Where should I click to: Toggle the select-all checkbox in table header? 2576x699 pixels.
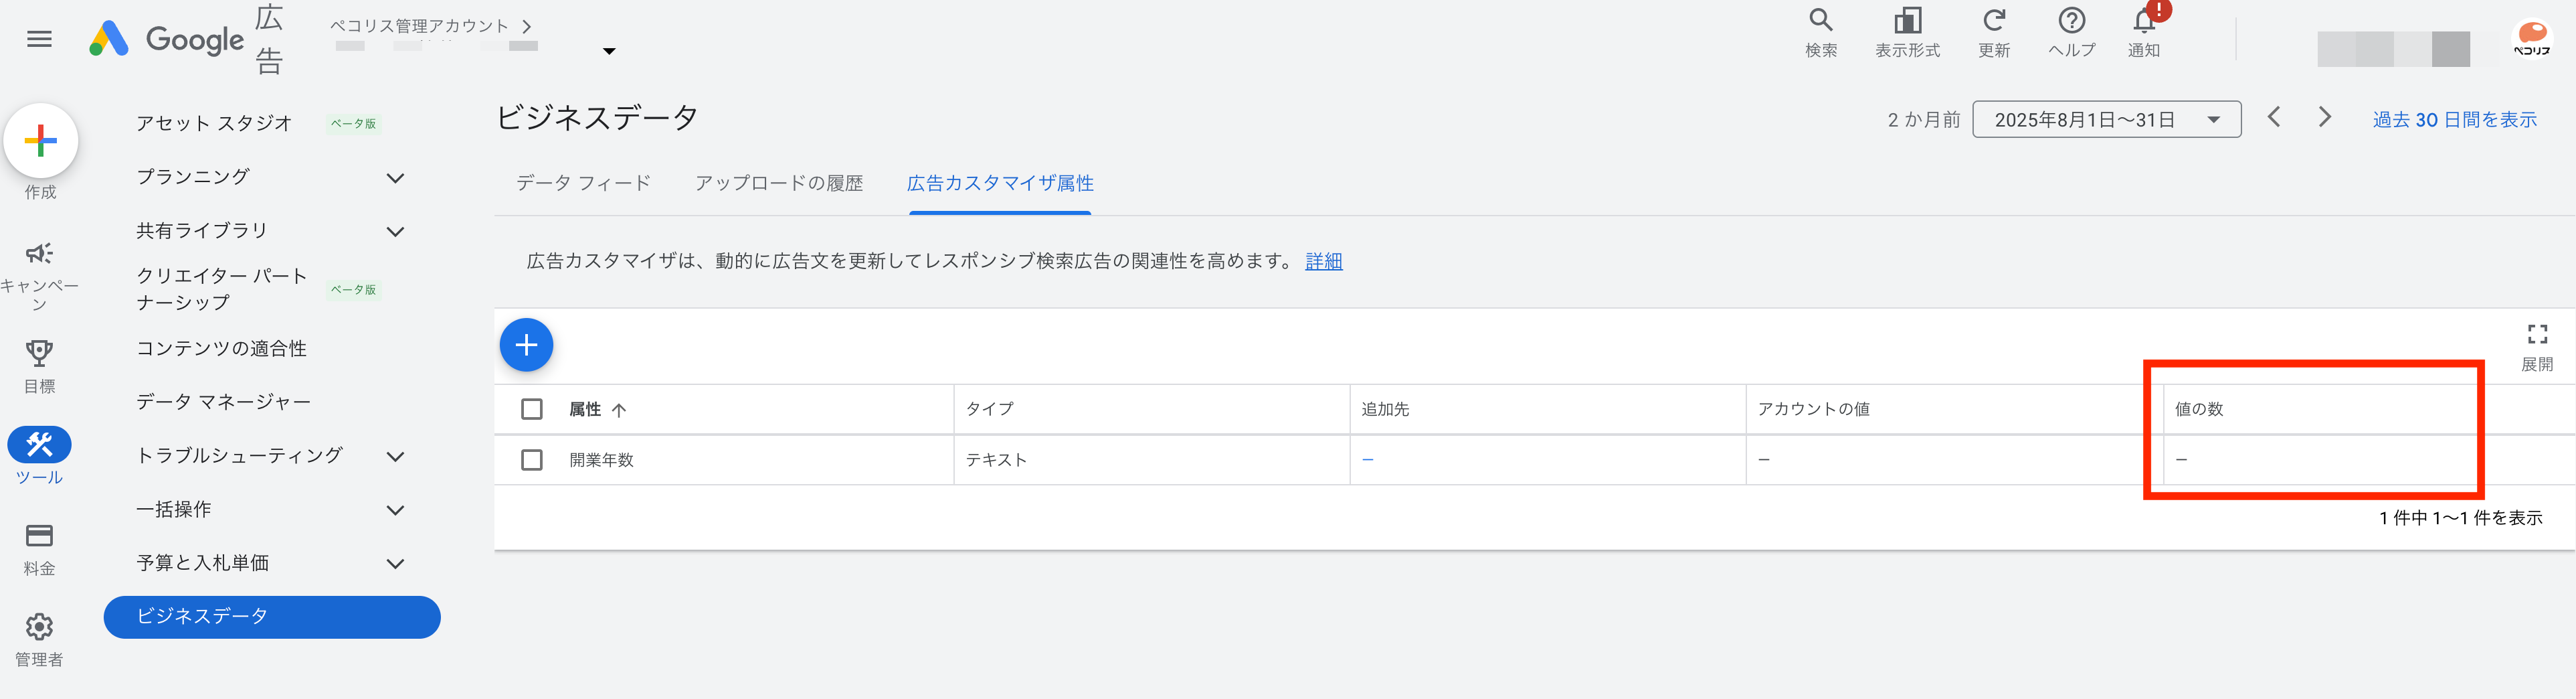click(532, 409)
